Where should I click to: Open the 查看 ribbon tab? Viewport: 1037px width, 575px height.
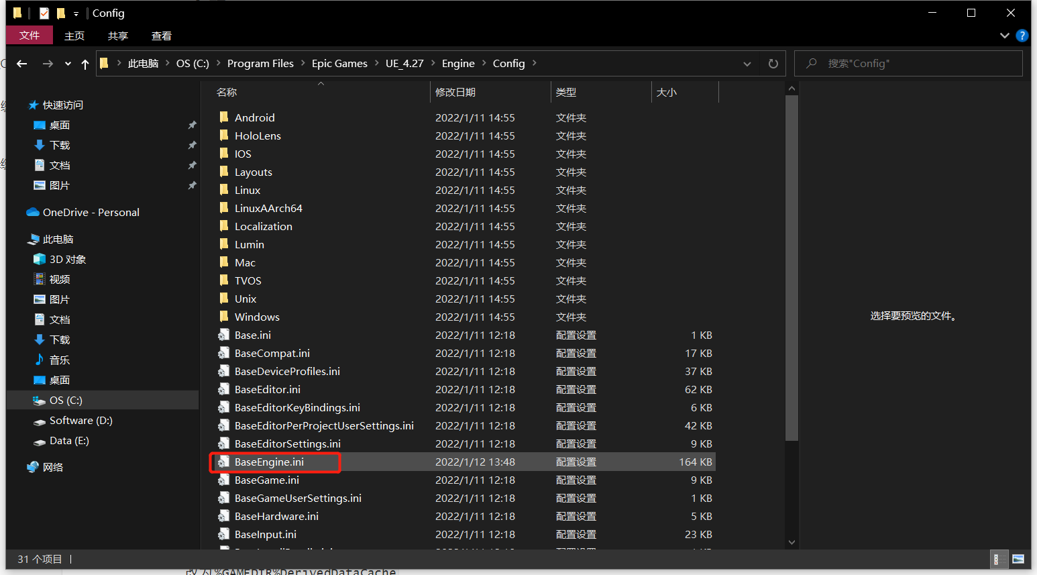[x=162, y=36]
